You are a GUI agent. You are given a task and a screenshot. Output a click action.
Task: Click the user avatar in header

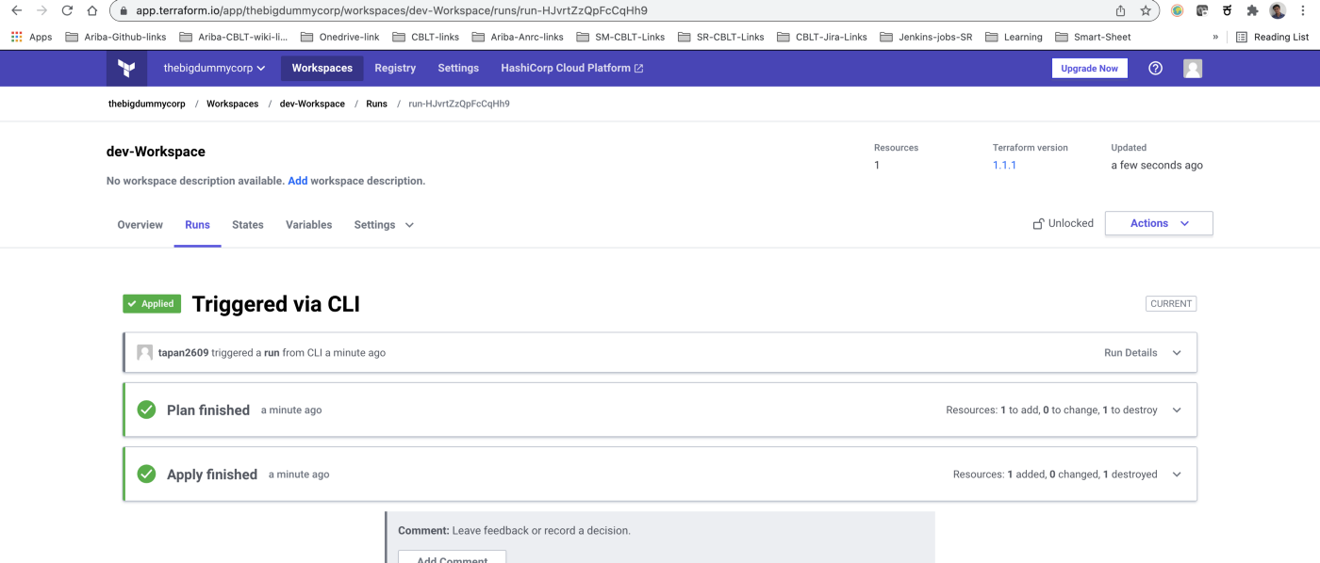(x=1193, y=69)
